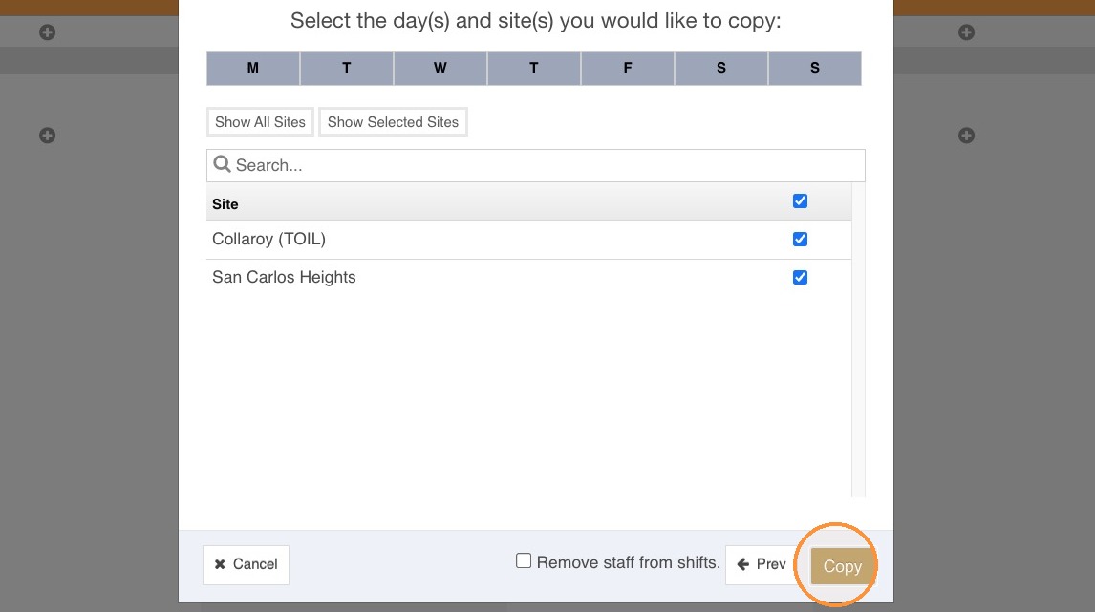Viewport: 1095px width, 612px height.
Task: Switch to Show Selected Sites
Action: [x=393, y=122]
